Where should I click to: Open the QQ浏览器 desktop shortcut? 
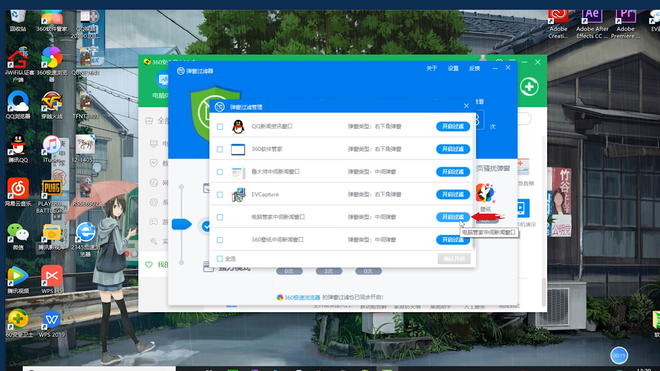(x=18, y=105)
